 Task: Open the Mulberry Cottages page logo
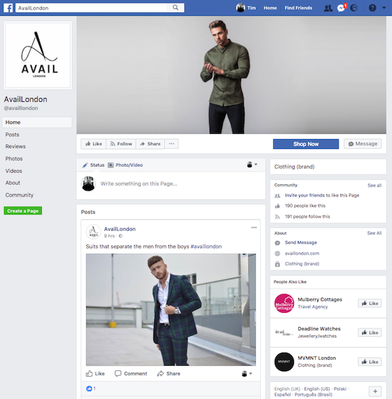pyautogui.click(x=284, y=303)
